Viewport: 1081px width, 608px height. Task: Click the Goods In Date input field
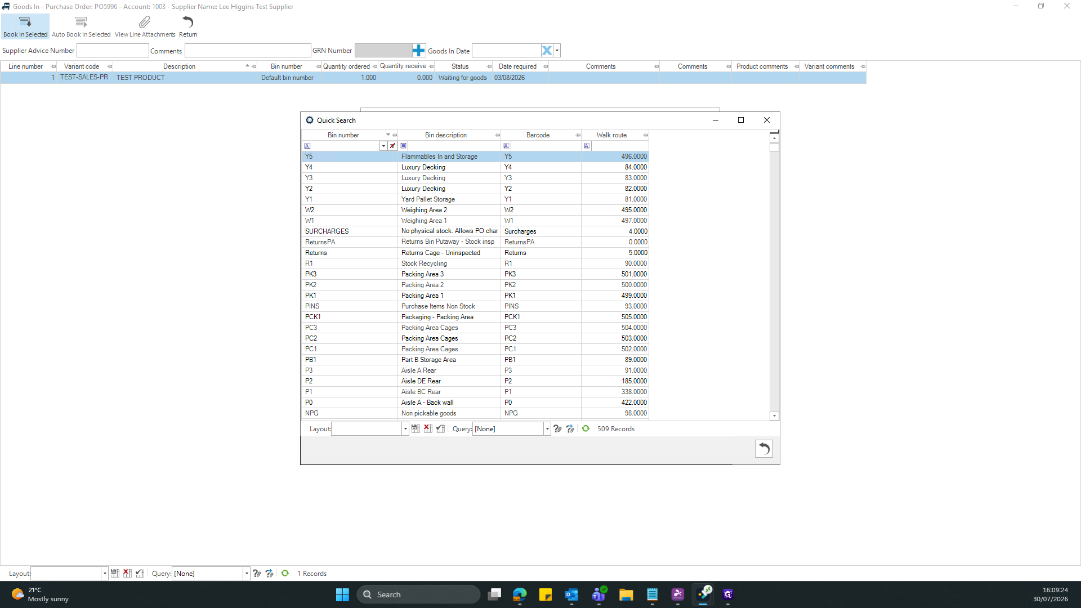click(506, 51)
